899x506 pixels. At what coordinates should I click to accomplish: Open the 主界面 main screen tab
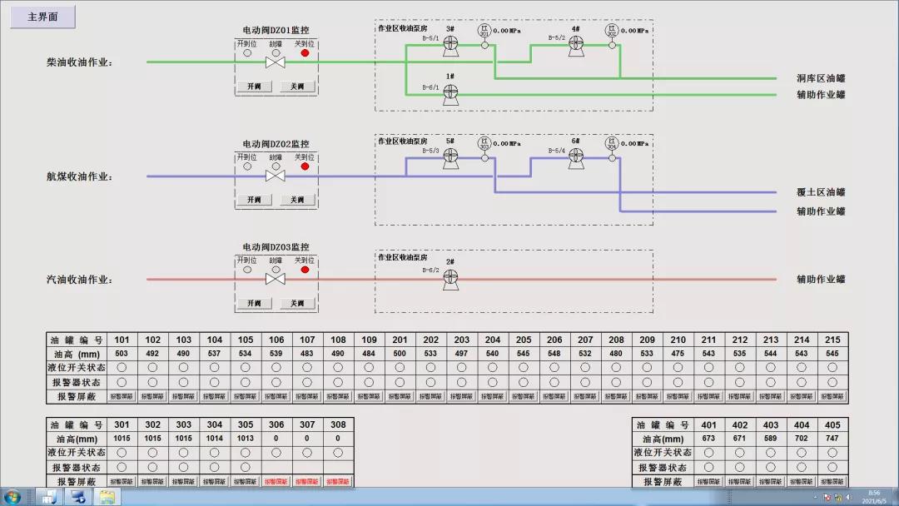(42, 17)
